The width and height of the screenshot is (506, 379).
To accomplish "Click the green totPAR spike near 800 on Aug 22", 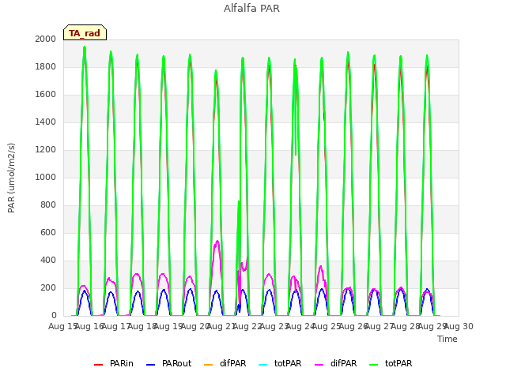I will (x=239, y=202).
